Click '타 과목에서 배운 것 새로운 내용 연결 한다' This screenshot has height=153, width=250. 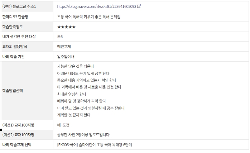pyautogui.click(x=89, y=87)
